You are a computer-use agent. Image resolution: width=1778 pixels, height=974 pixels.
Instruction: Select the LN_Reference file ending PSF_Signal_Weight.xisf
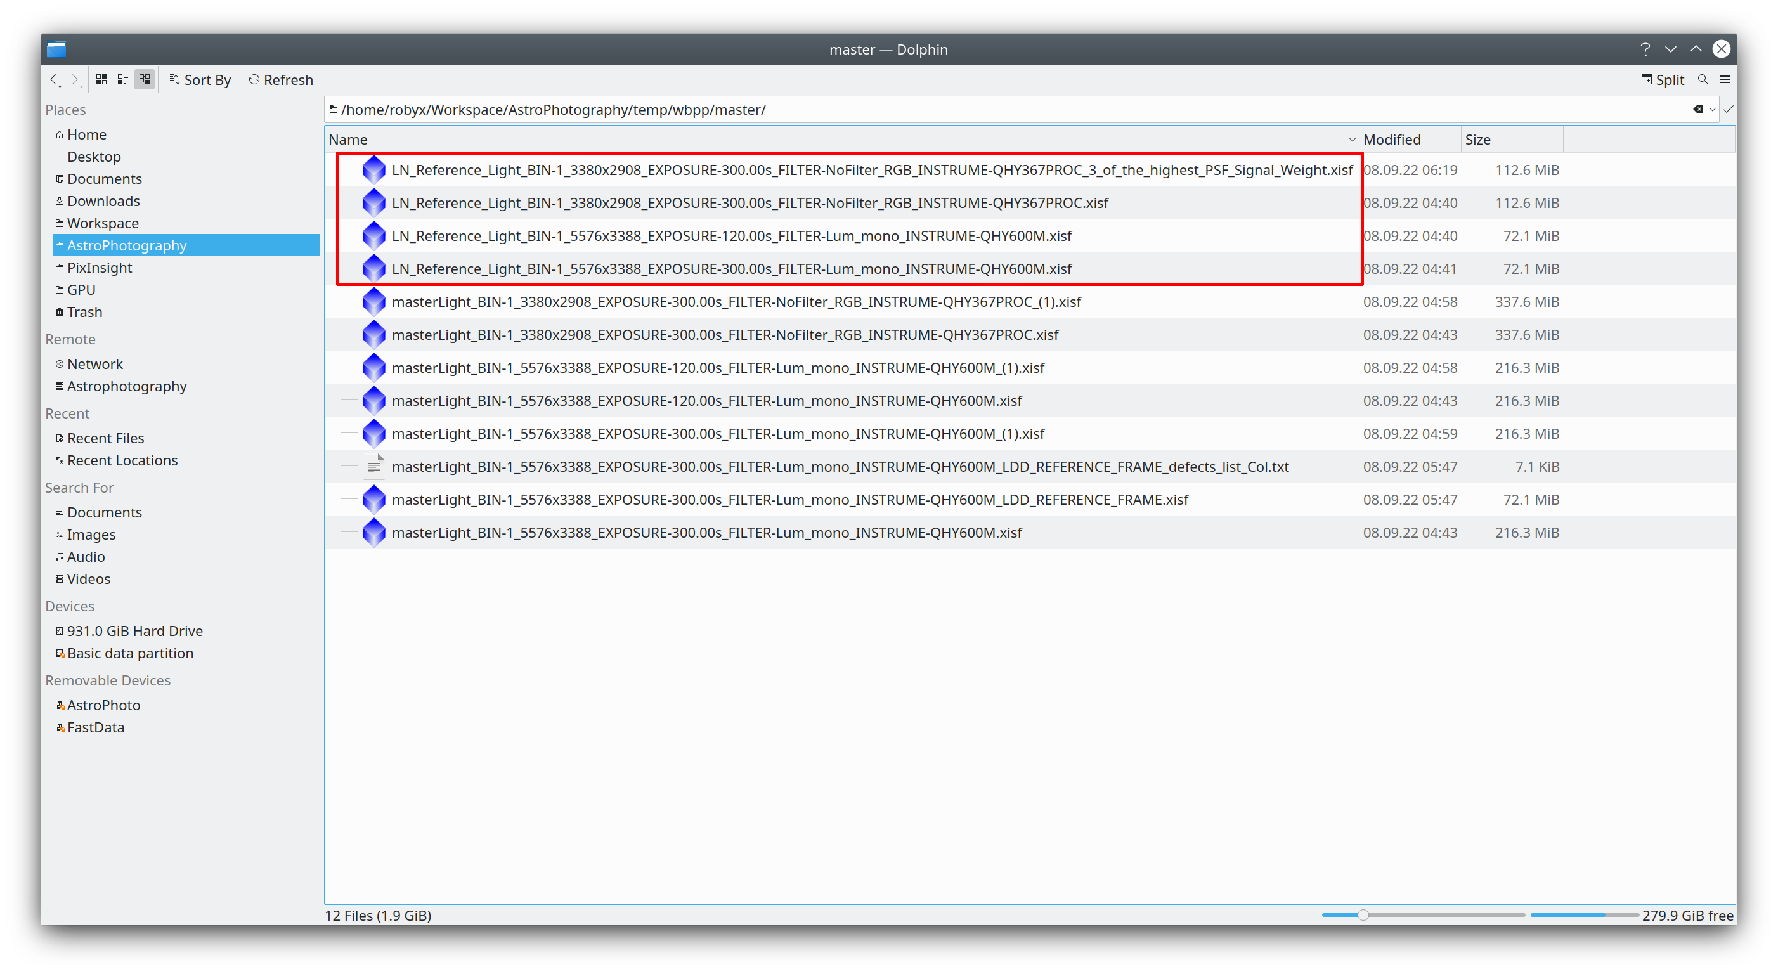(x=872, y=170)
